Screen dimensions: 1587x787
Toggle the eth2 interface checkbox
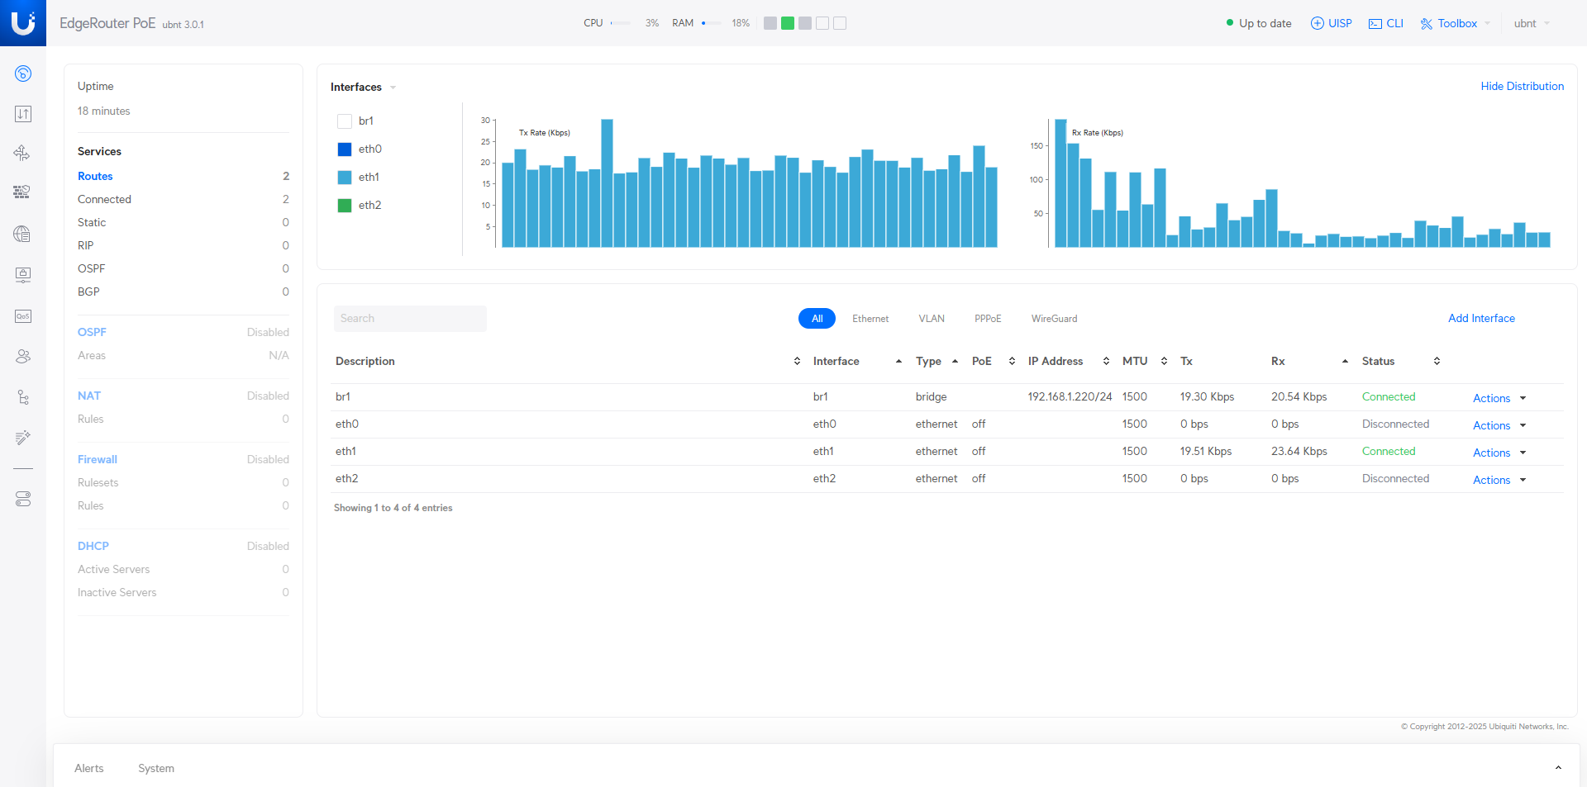point(345,206)
